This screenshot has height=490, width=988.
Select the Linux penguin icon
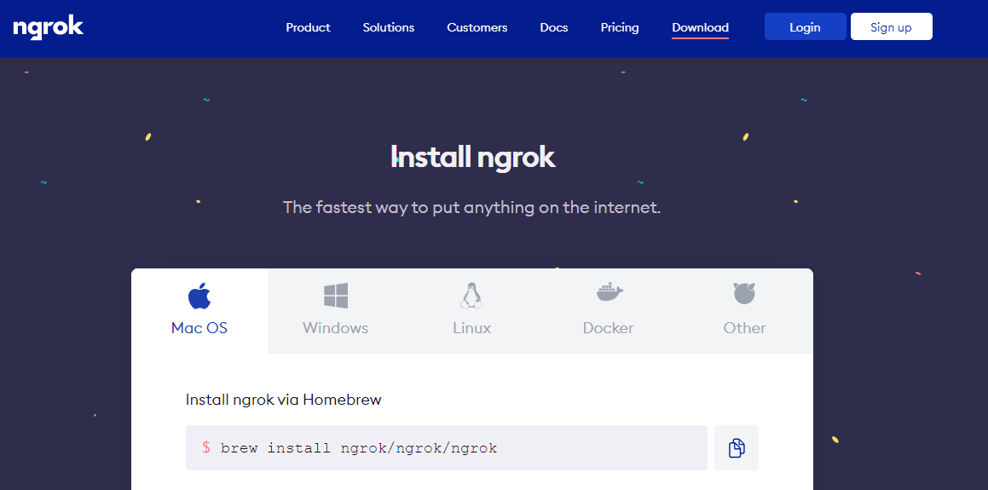pyautogui.click(x=471, y=296)
